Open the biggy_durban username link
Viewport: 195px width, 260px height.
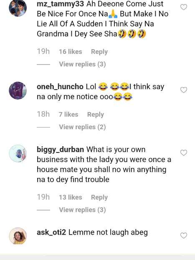(61, 150)
